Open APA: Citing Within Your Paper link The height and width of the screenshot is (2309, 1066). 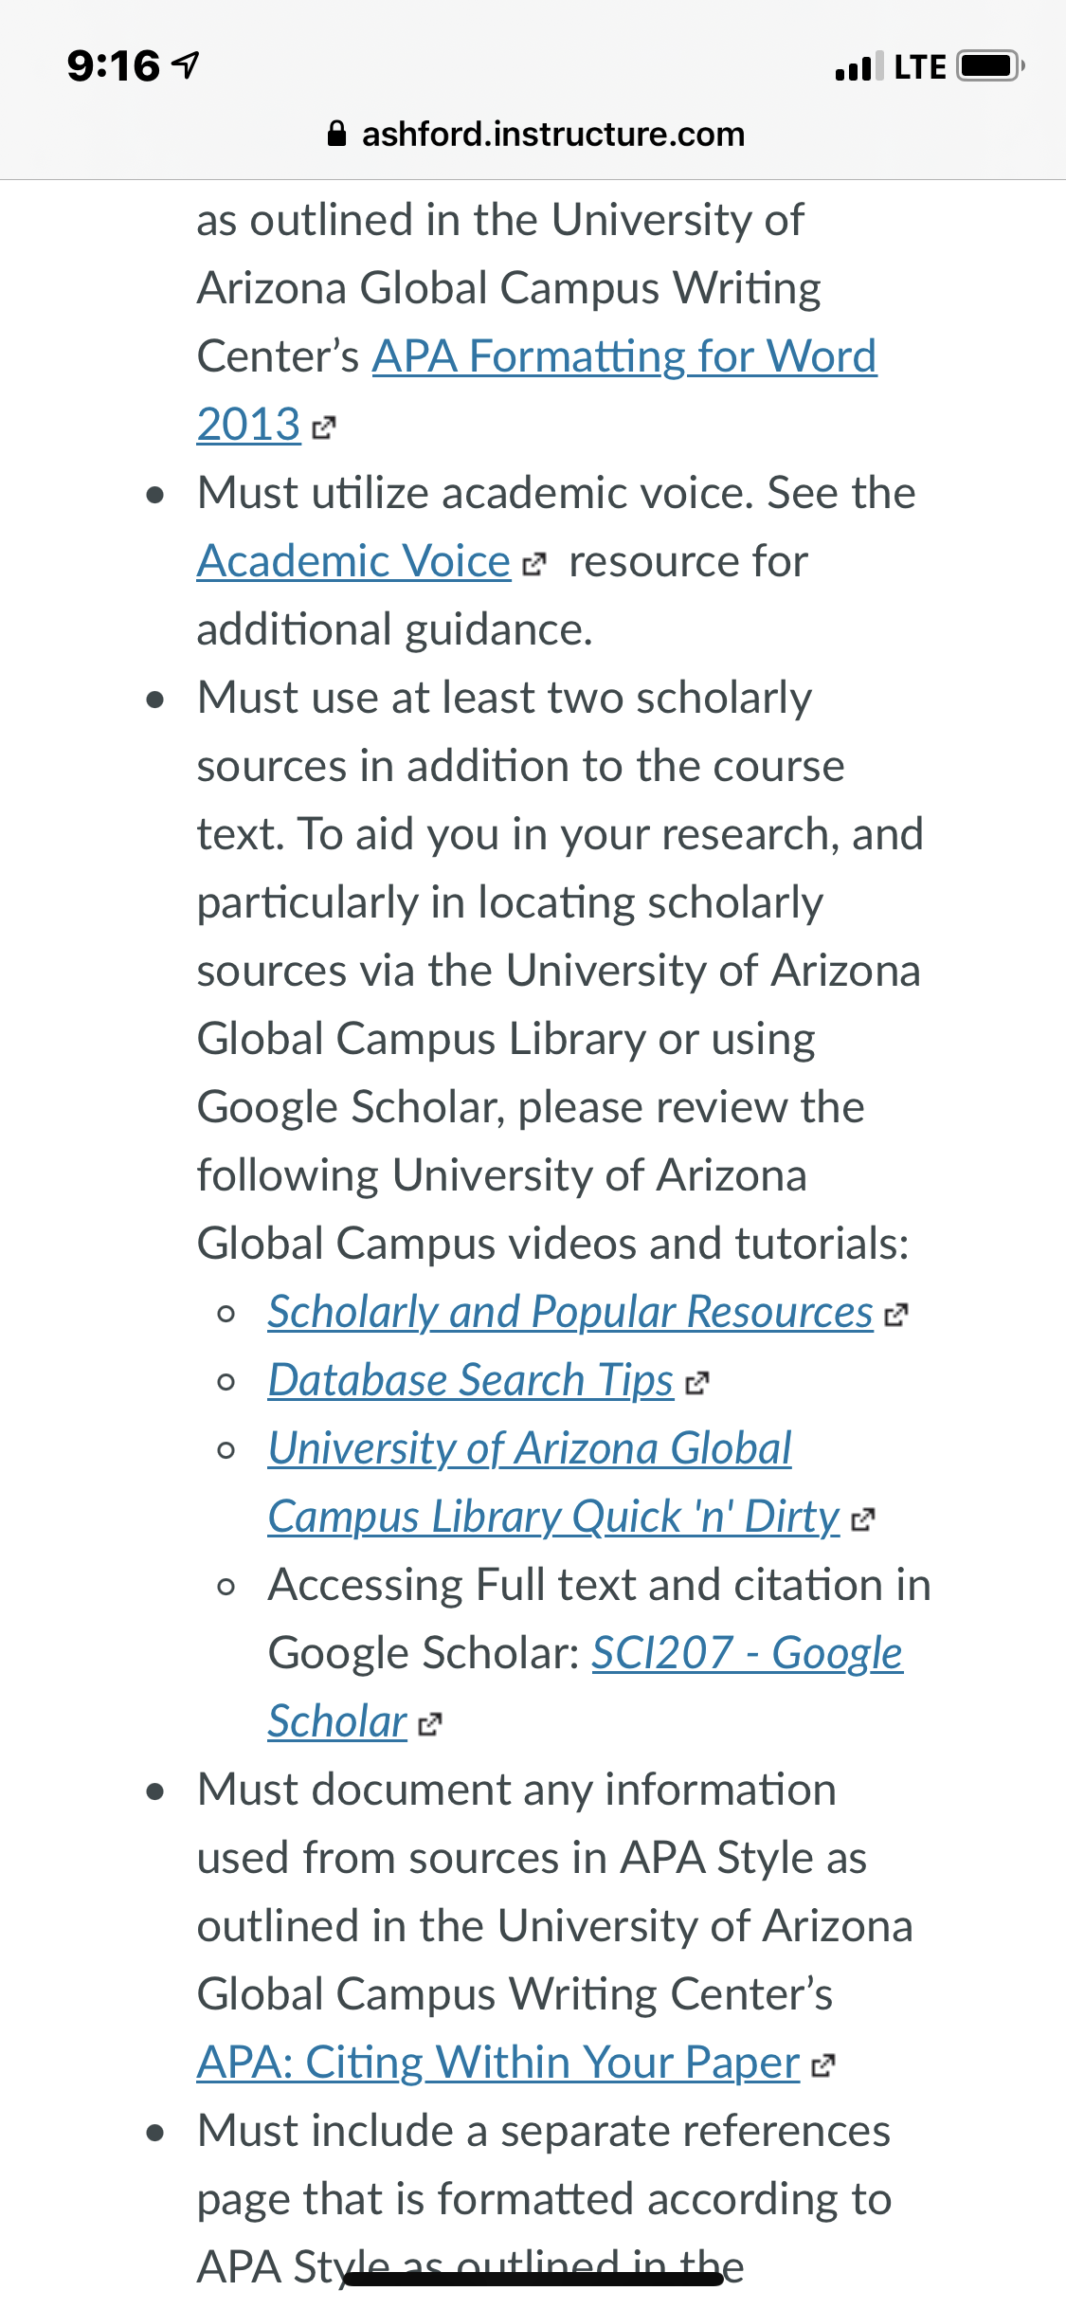498,2063
